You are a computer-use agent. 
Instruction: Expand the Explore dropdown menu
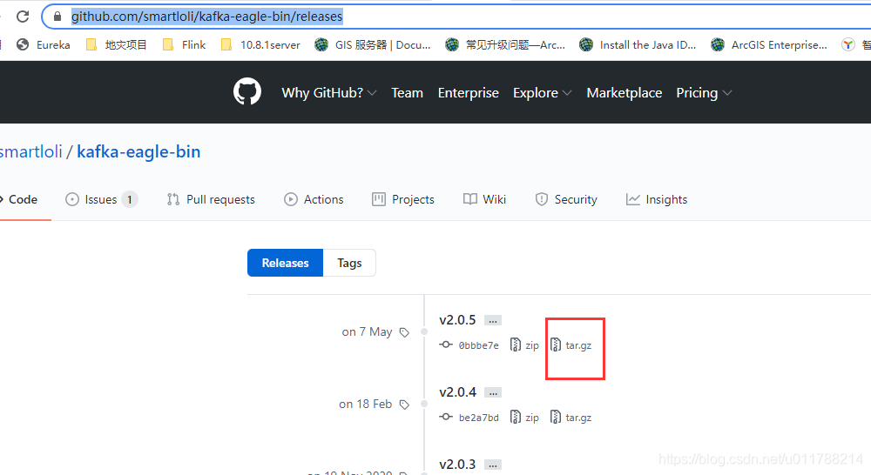coord(542,93)
